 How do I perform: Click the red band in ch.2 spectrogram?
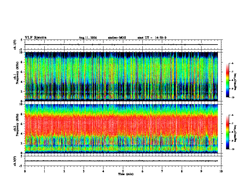pos(121,125)
